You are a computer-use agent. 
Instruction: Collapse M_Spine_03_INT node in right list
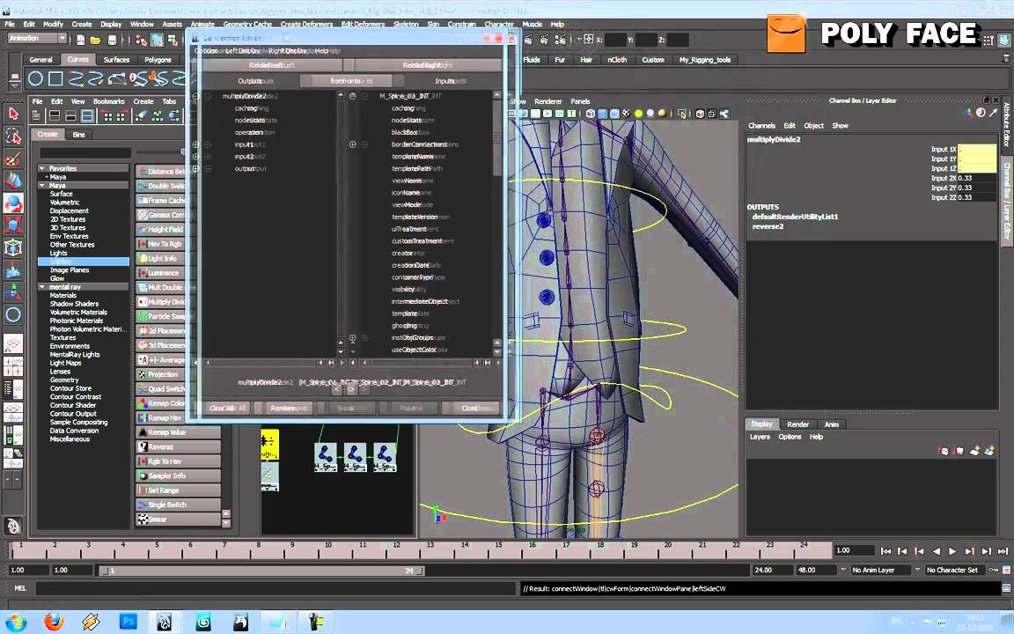353,96
